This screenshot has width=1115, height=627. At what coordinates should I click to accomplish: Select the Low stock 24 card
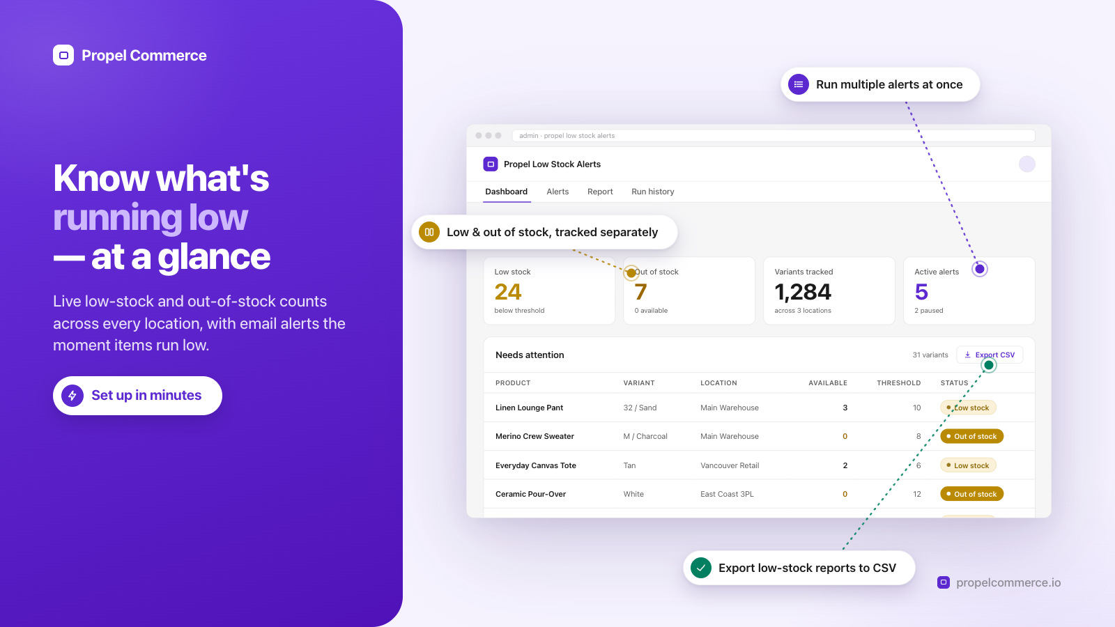549,291
